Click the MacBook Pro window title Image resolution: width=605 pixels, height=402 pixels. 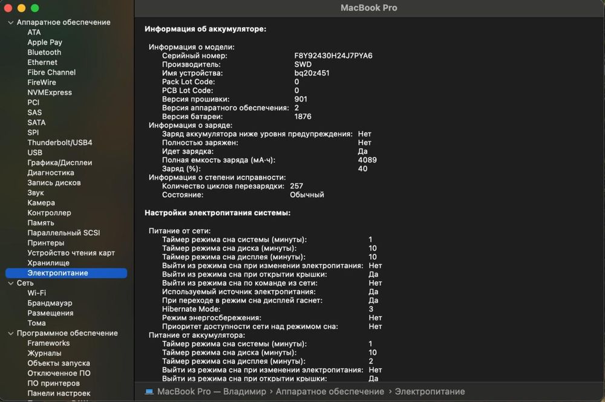(x=368, y=8)
